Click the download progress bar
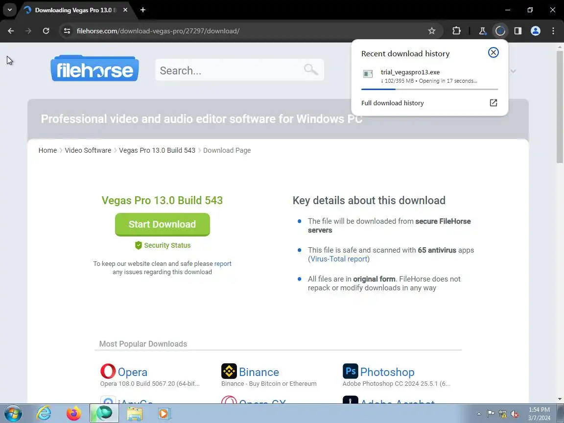Image resolution: width=564 pixels, height=423 pixels. 429,89
